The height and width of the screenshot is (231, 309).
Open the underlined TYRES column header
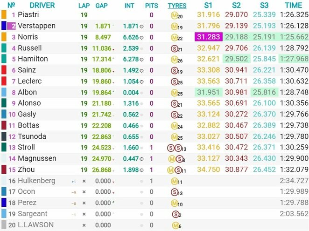(177, 6)
